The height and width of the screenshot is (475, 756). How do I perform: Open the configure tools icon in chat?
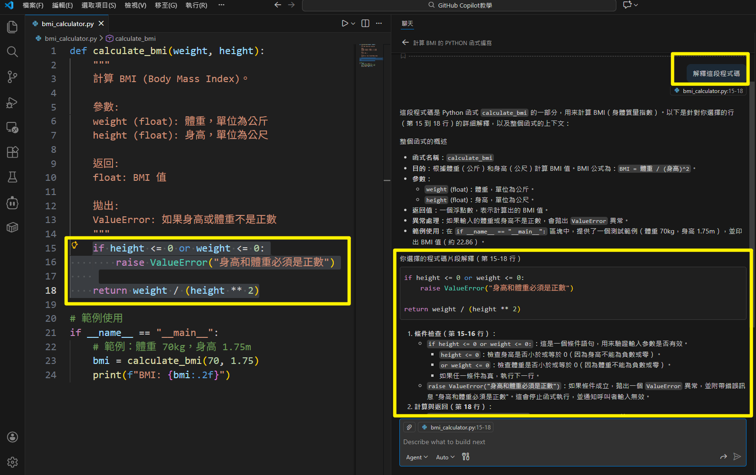click(465, 456)
